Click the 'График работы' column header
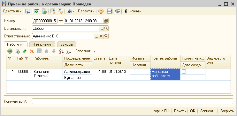 [x=165, y=61]
